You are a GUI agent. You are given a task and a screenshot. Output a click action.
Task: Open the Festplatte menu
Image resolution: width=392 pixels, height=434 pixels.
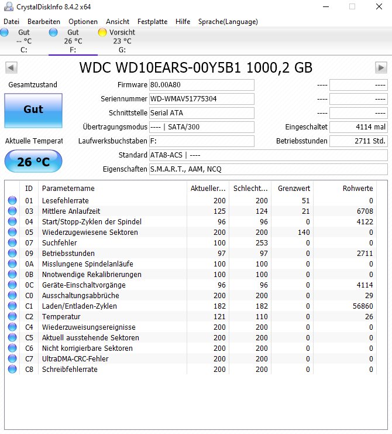coord(152,22)
